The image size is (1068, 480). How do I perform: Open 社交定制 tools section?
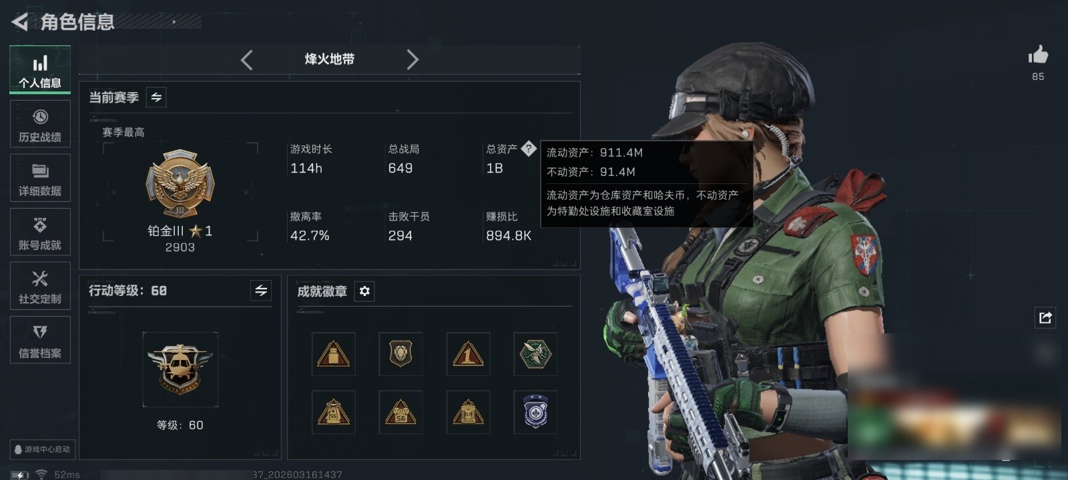(x=40, y=286)
